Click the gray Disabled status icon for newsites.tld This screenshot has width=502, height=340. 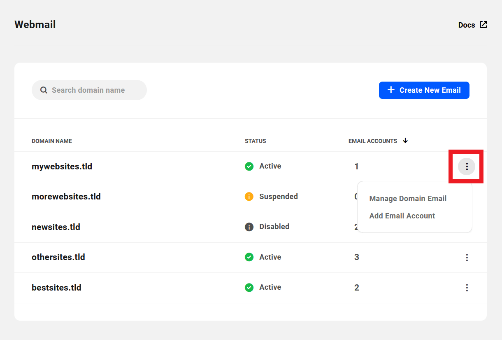point(249,227)
